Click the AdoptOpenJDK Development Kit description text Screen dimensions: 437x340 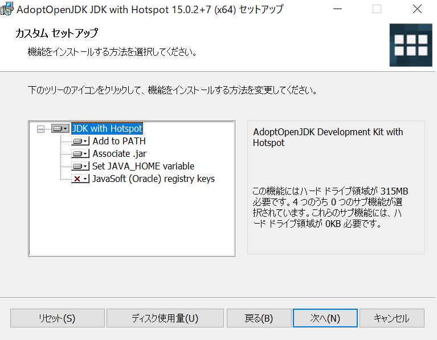coord(328,137)
